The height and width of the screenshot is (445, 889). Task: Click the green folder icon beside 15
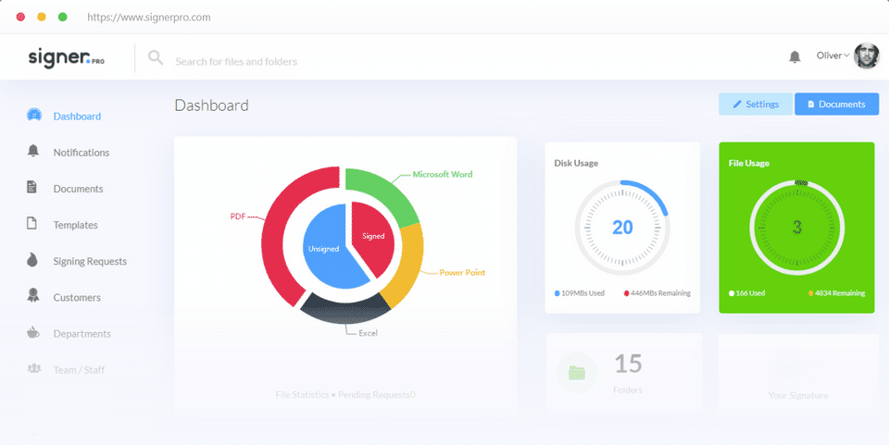coord(577,373)
